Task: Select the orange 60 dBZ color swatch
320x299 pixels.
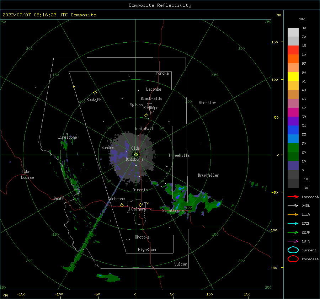Action: click(x=293, y=59)
